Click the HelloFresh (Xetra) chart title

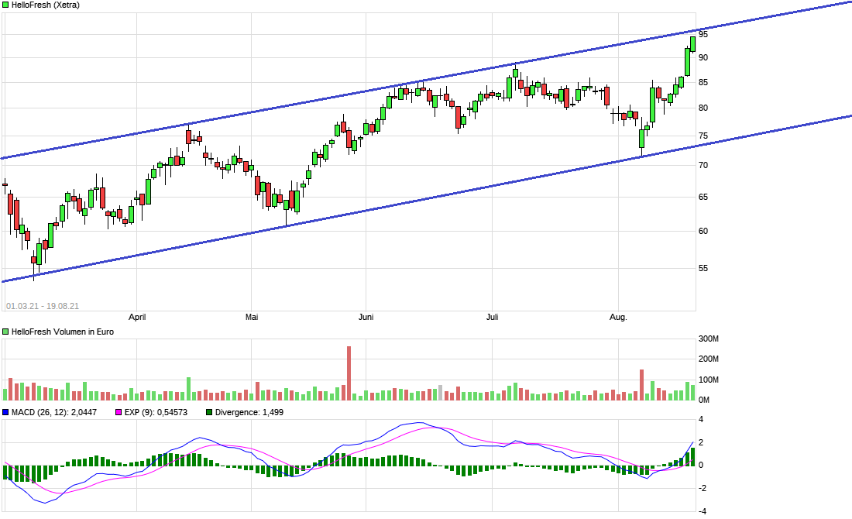45,5
